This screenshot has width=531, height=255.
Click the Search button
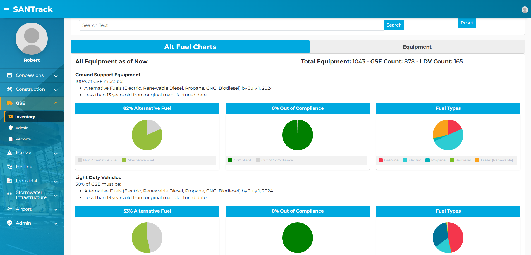394,25
